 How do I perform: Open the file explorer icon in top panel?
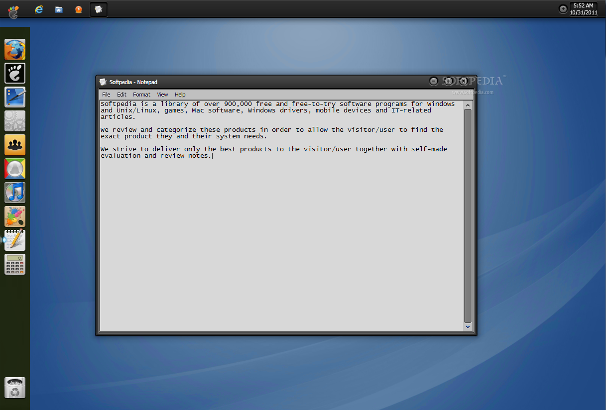click(x=59, y=9)
